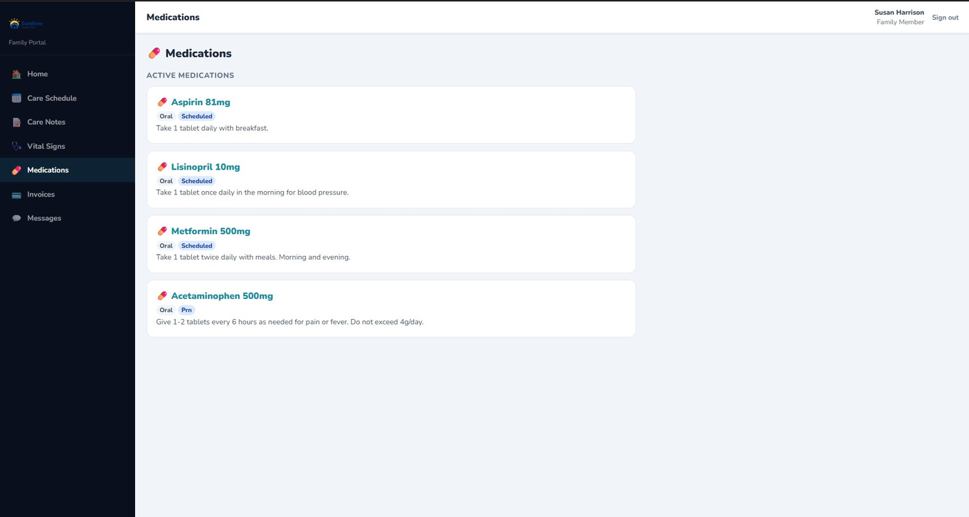
Task: Click the pill icon next to Metformin 500mg
Action: pyautogui.click(x=162, y=231)
